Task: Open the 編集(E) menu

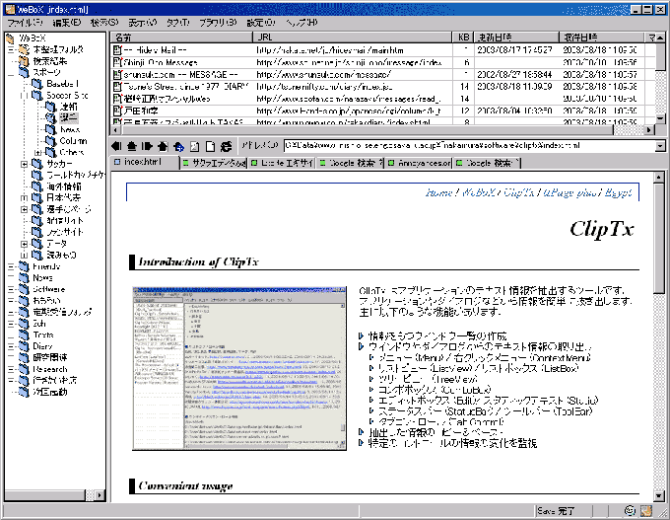Action: tap(67, 23)
